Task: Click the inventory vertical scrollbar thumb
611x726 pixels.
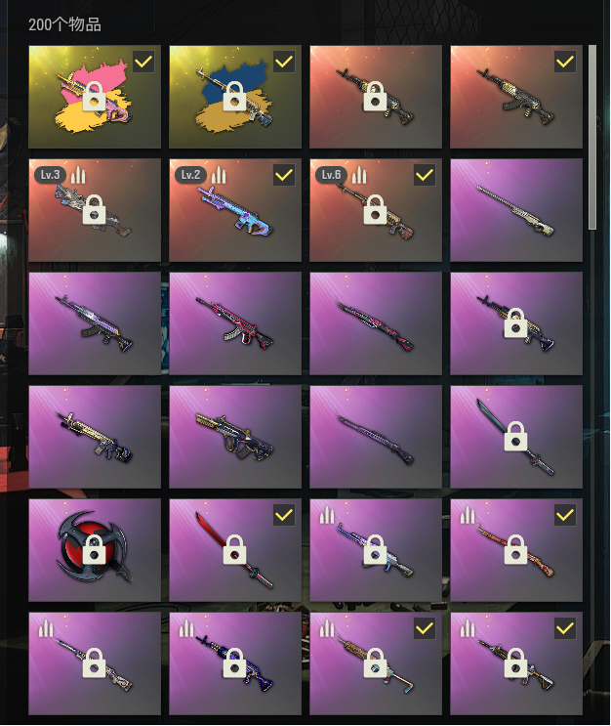Action: (x=592, y=137)
